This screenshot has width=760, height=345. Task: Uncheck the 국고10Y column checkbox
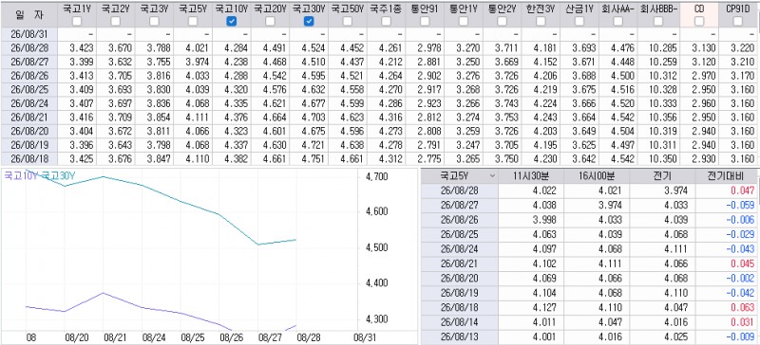point(232,21)
